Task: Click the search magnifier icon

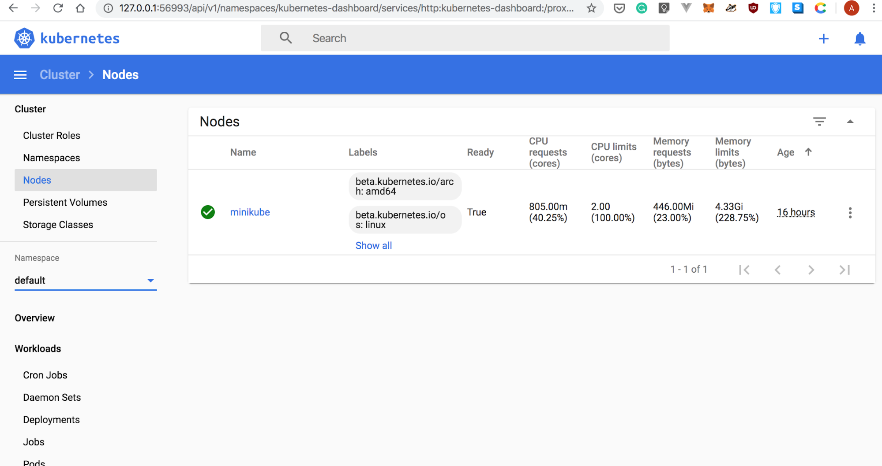Action: pyautogui.click(x=285, y=38)
